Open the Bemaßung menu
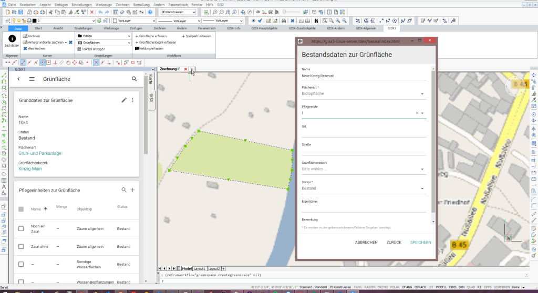Viewport: 538px width, 293px height. tap(141, 5)
